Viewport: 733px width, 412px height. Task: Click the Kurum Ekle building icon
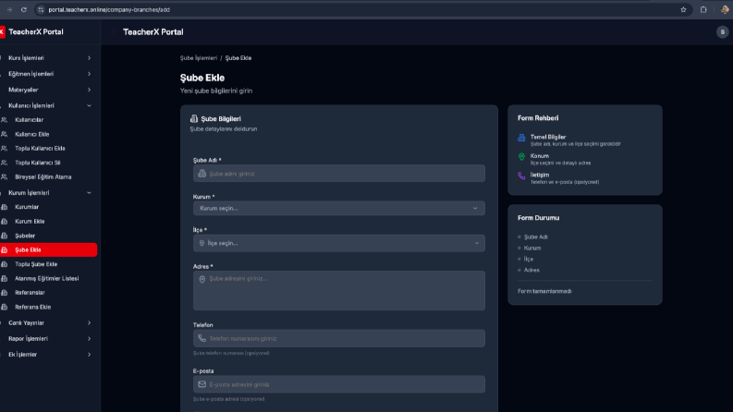[x=5, y=222]
